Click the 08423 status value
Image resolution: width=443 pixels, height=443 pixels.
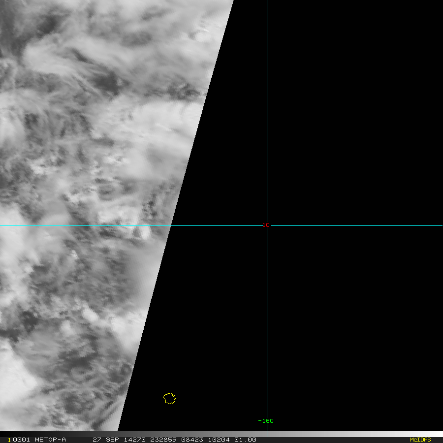point(192,440)
